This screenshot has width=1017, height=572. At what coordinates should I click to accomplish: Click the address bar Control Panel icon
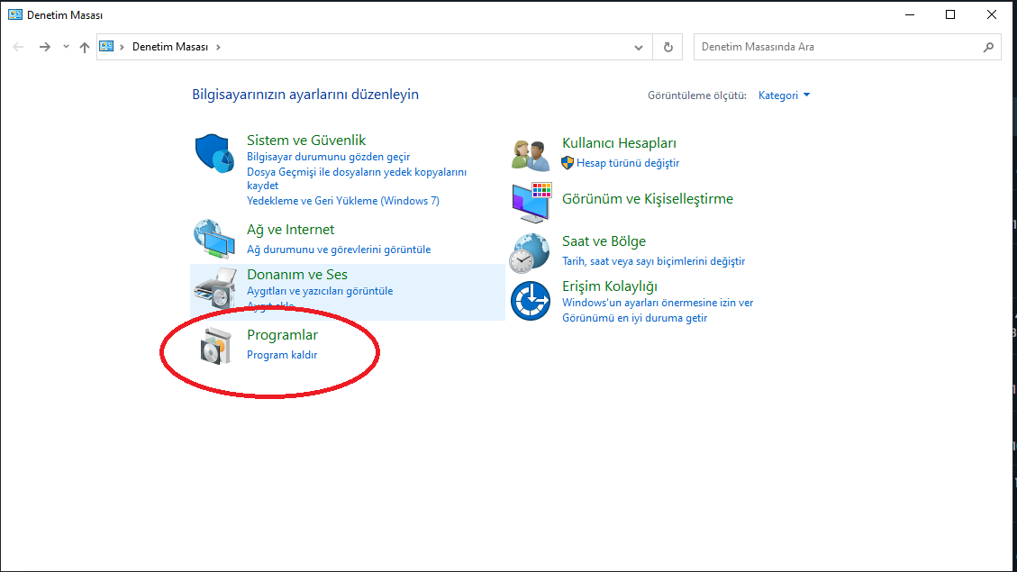[x=106, y=47]
